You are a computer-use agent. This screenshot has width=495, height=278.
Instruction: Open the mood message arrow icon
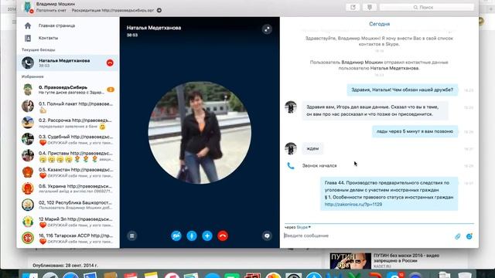click(x=159, y=10)
